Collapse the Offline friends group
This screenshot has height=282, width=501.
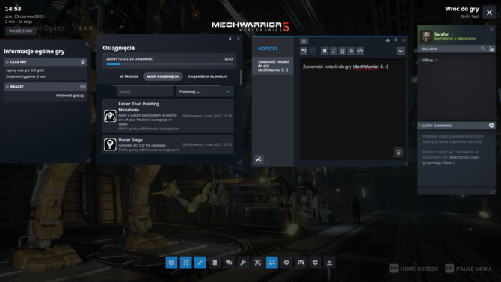419,60
